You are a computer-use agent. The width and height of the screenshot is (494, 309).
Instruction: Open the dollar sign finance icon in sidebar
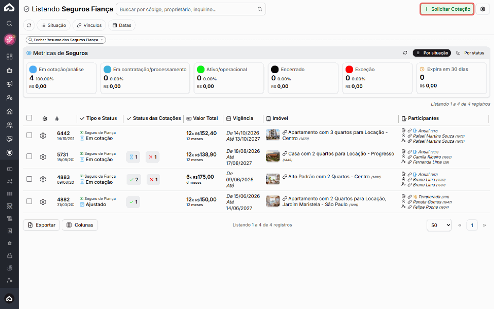(x=9, y=152)
